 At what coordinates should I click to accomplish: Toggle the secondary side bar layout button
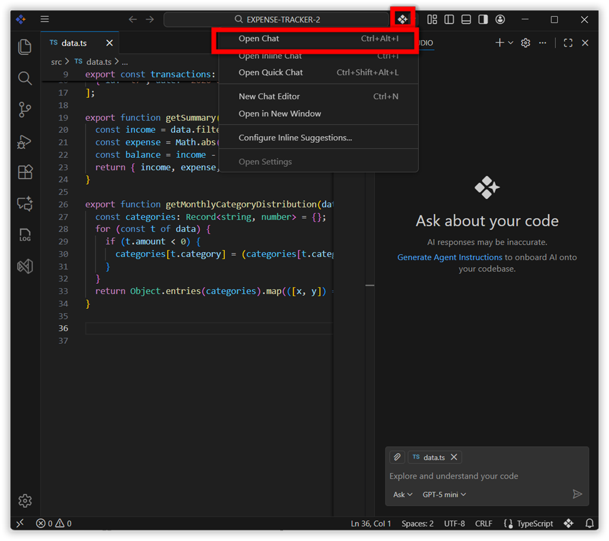tap(483, 19)
